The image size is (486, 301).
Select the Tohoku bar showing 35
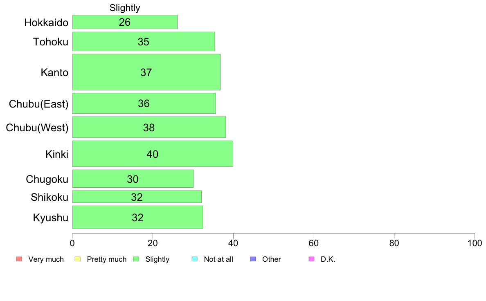click(144, 42)
